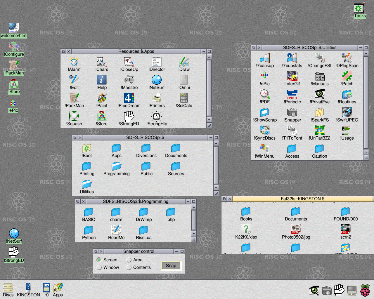Click the Fat32fs::KINGSTON.$ title bar
374x299 pixels.
coord(302,199)
